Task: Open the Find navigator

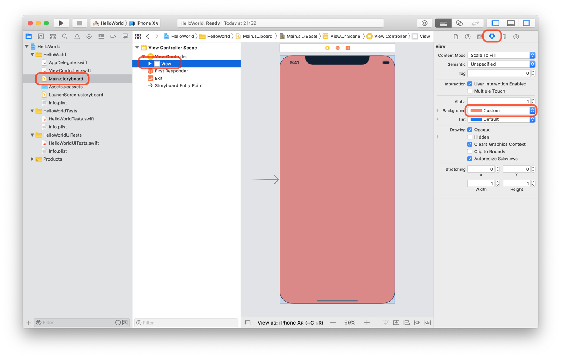Action: pyautogui.click(x=65, y=36)
